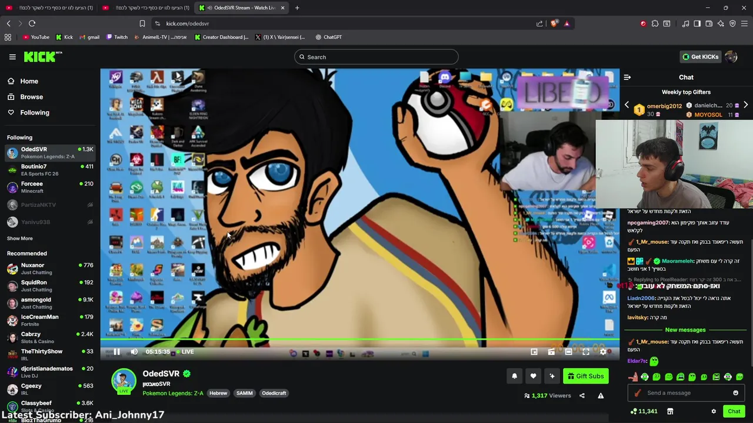Click the green Chat send button

[734, 411]
